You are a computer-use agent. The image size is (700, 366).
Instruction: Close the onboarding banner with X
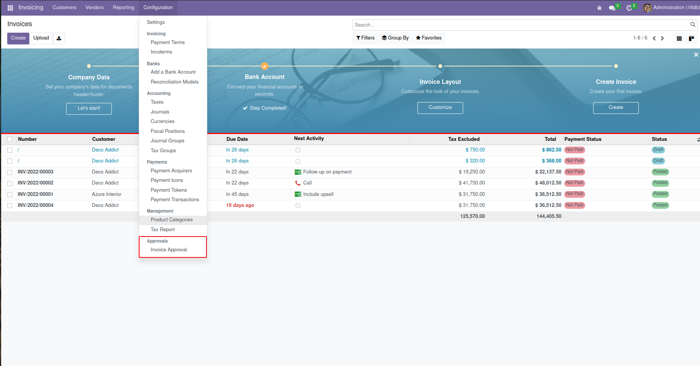point(696,55)
